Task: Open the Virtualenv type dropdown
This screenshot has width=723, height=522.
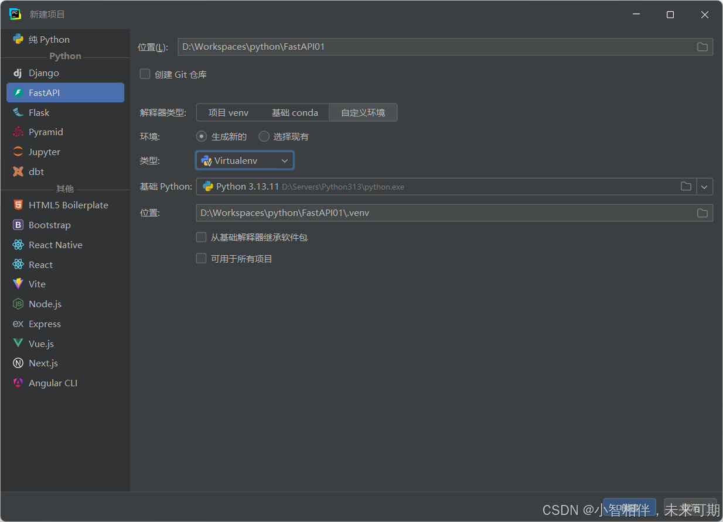Action: 245,160
